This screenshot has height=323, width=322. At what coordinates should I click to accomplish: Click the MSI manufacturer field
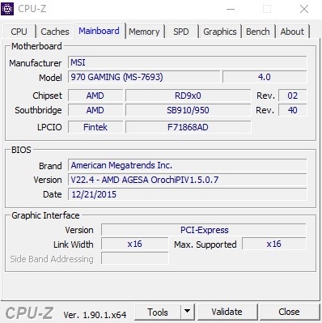coord(187,62)
